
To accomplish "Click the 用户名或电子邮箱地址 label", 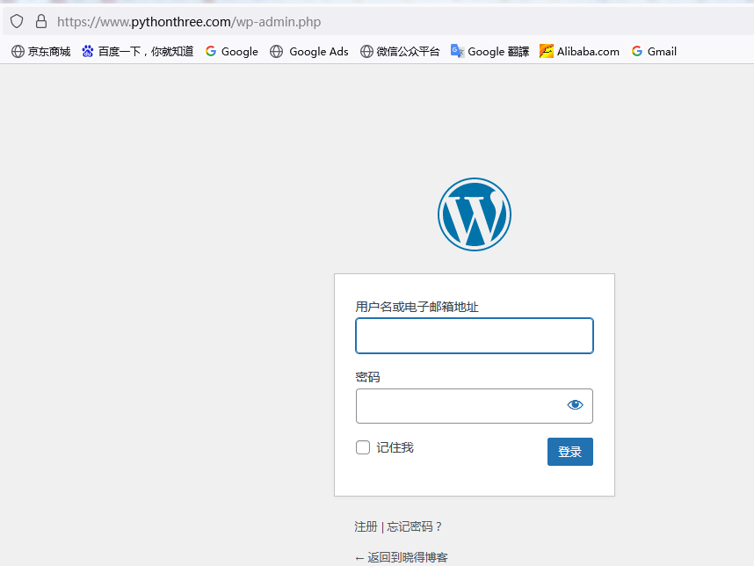I will tap(417, 307).
